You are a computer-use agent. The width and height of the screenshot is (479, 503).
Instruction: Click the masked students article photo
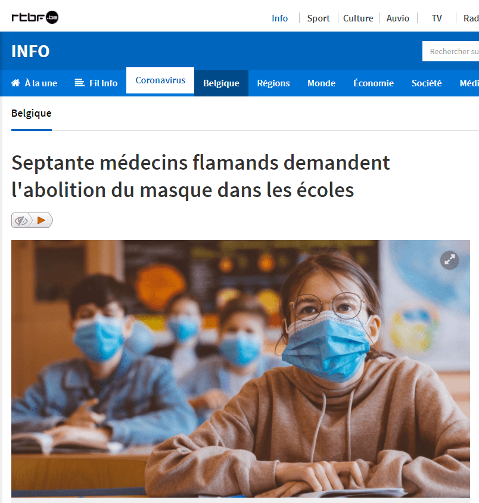(x=241, y=368)
